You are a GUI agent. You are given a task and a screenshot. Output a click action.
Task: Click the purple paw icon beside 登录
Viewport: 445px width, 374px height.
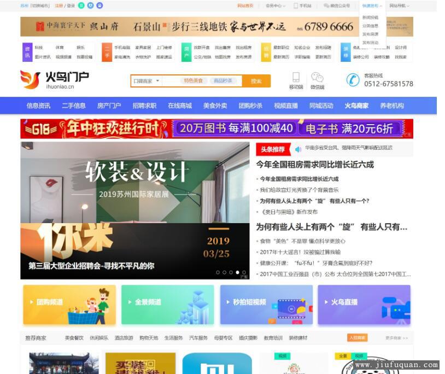tap(99, 5)
